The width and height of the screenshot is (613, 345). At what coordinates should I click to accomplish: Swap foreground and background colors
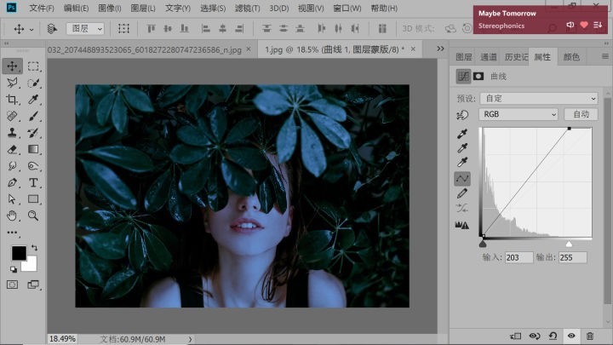click(x=34, y=248)
